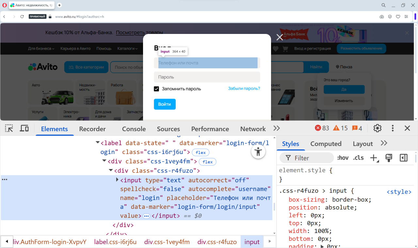Go back with the browser back arrow
The image size is (418, 248).
[x=4, y=17]
